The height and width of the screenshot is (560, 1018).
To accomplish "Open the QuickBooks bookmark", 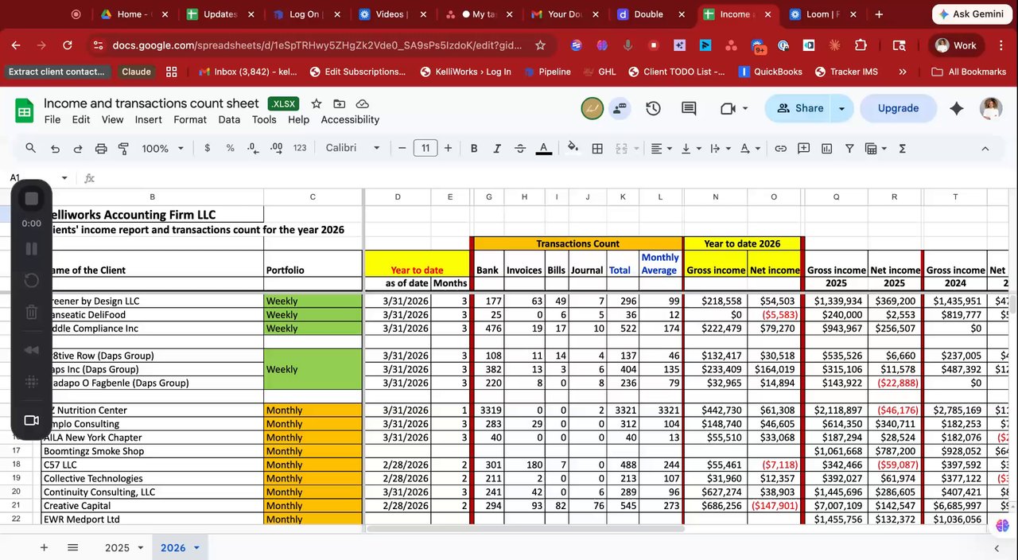I will (770, 72).
